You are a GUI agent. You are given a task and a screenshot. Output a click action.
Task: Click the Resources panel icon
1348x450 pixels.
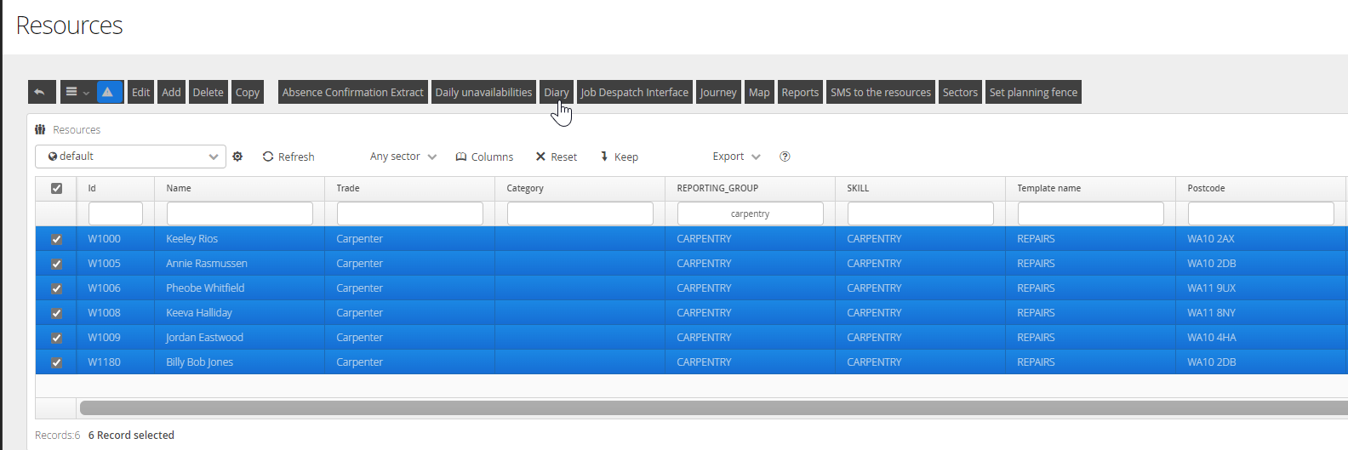(40, 129)
